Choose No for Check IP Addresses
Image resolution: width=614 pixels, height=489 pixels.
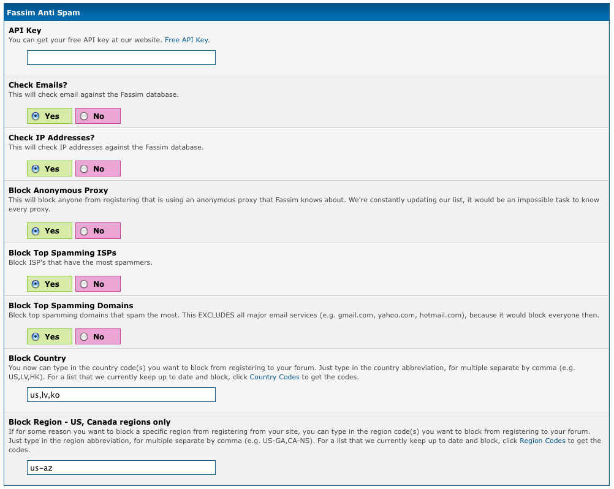[x=84, y=169]
